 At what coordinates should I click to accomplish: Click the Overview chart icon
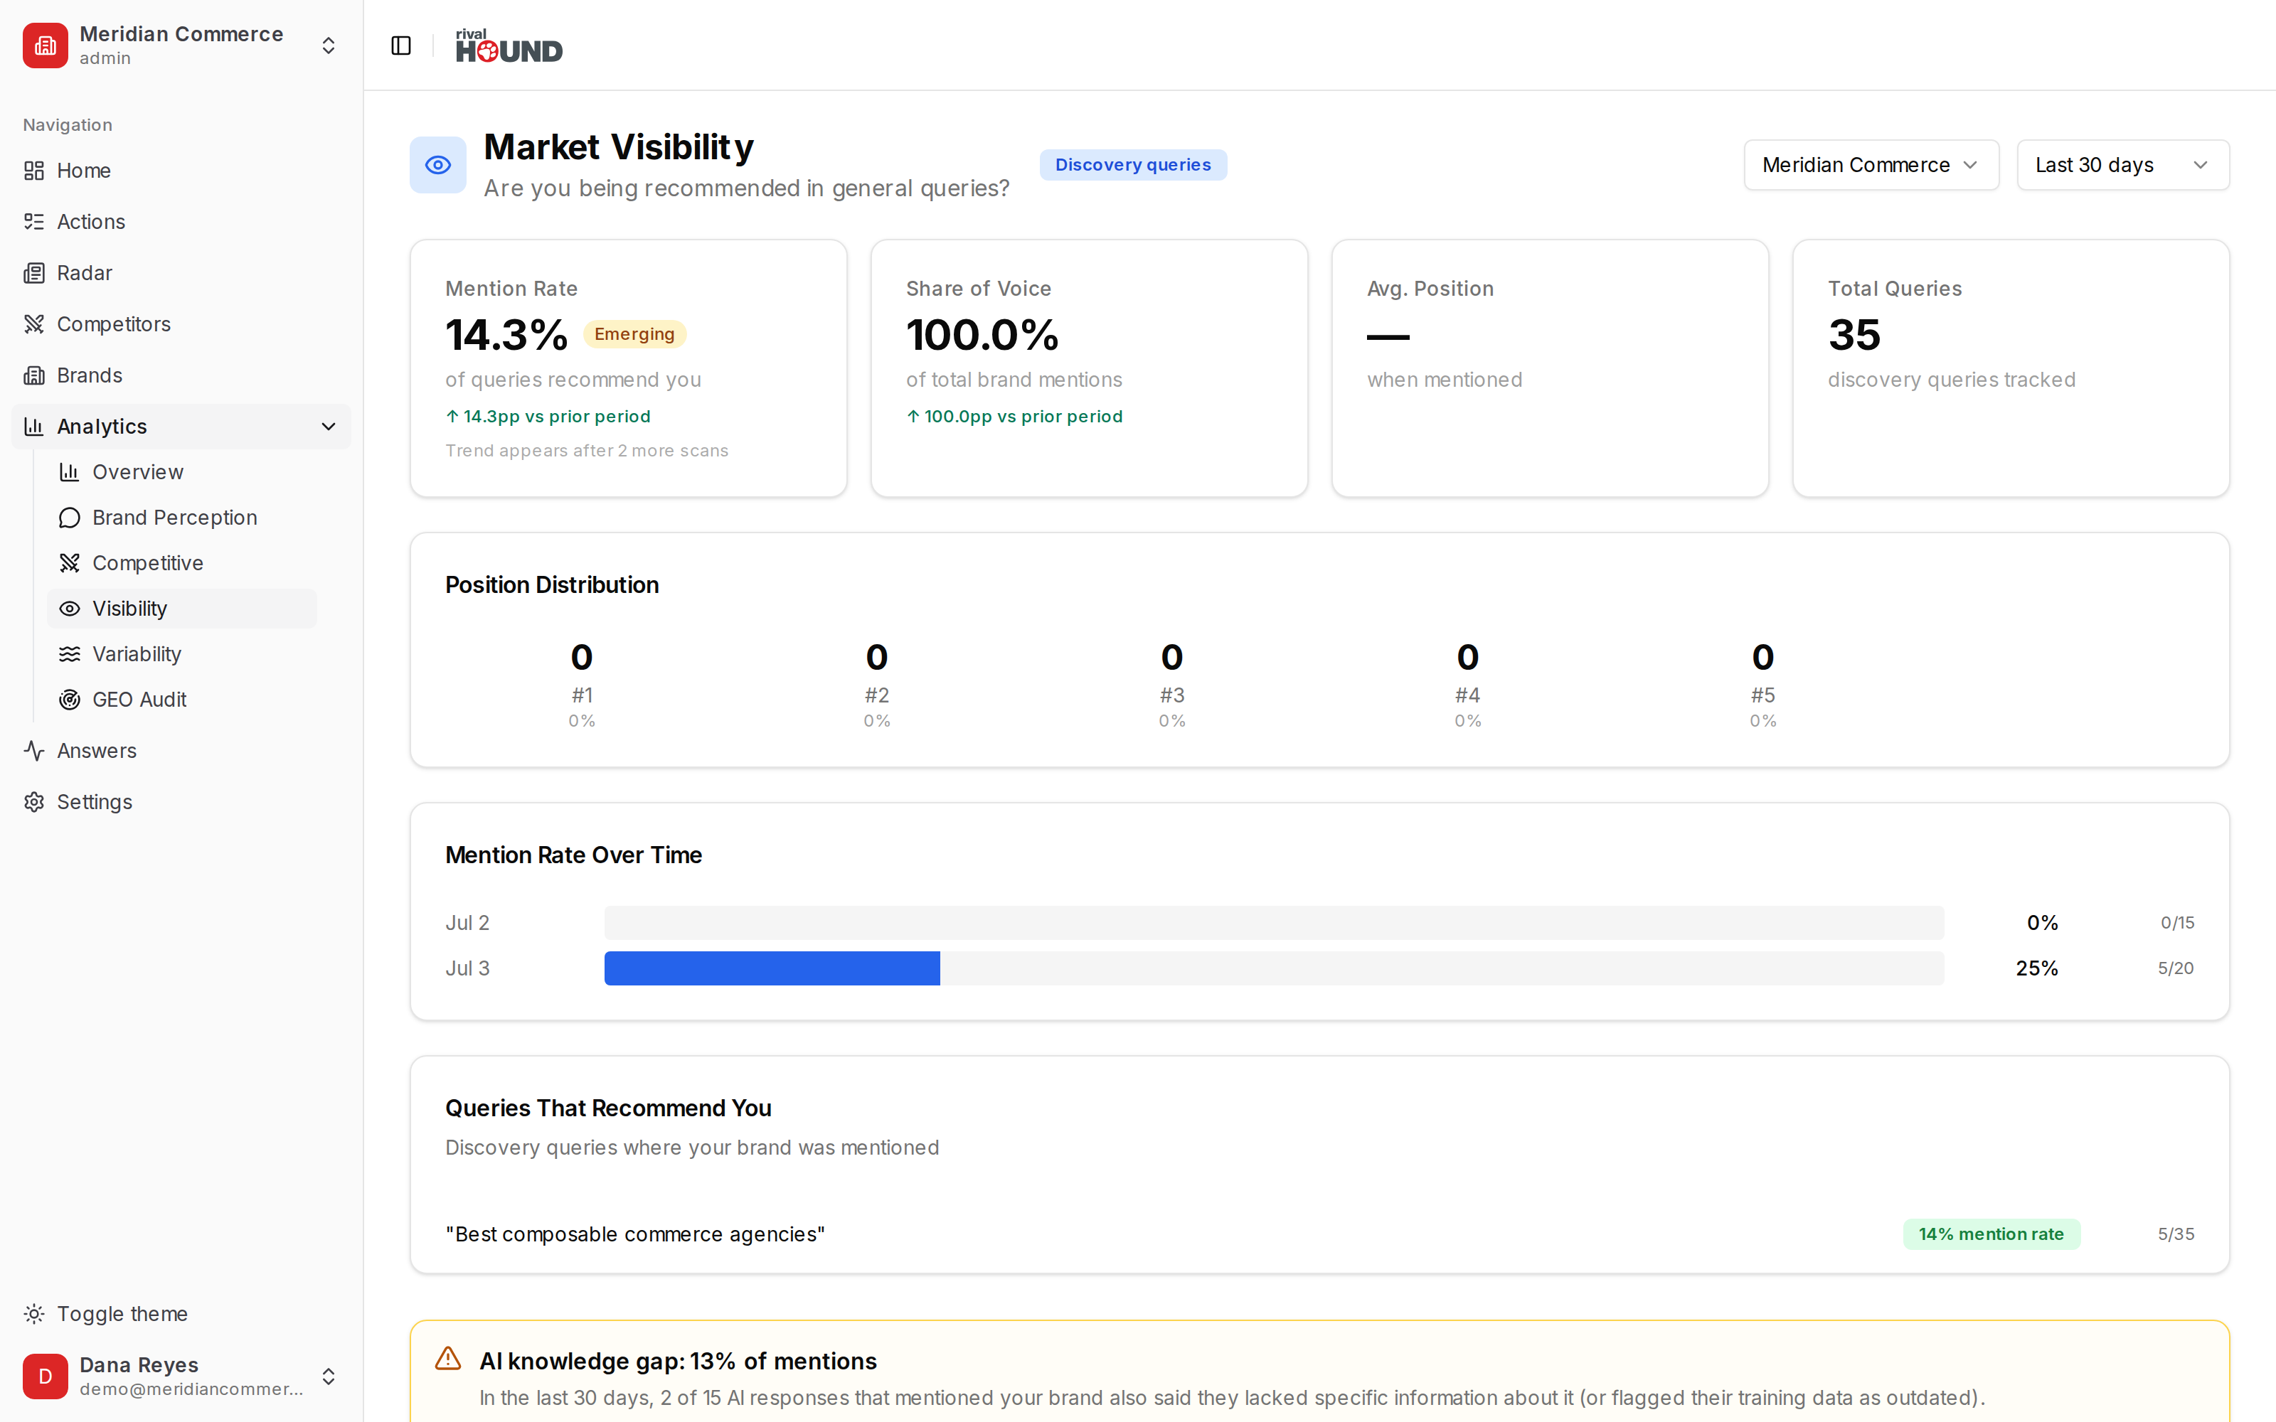click(x=70, y=472)
